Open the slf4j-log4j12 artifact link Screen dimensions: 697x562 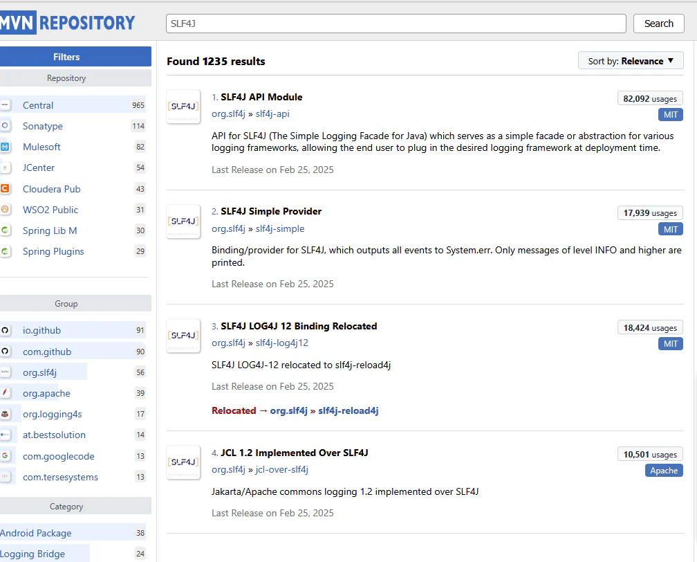point(282,343)
